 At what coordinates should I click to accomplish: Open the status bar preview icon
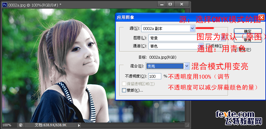tap(21, 125)
